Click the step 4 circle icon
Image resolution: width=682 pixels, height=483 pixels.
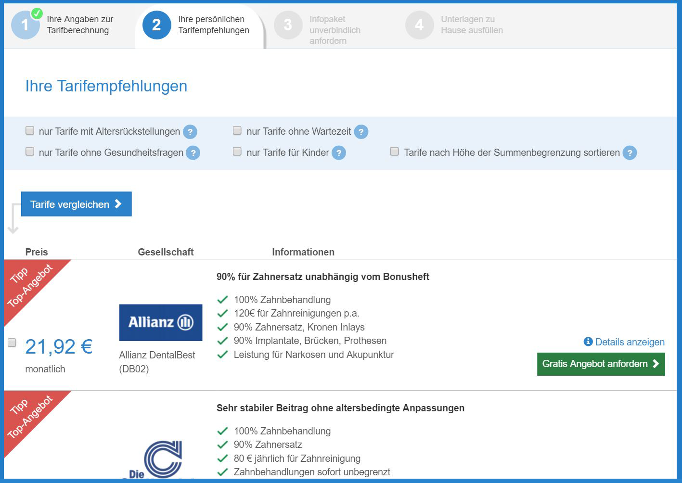419,25
